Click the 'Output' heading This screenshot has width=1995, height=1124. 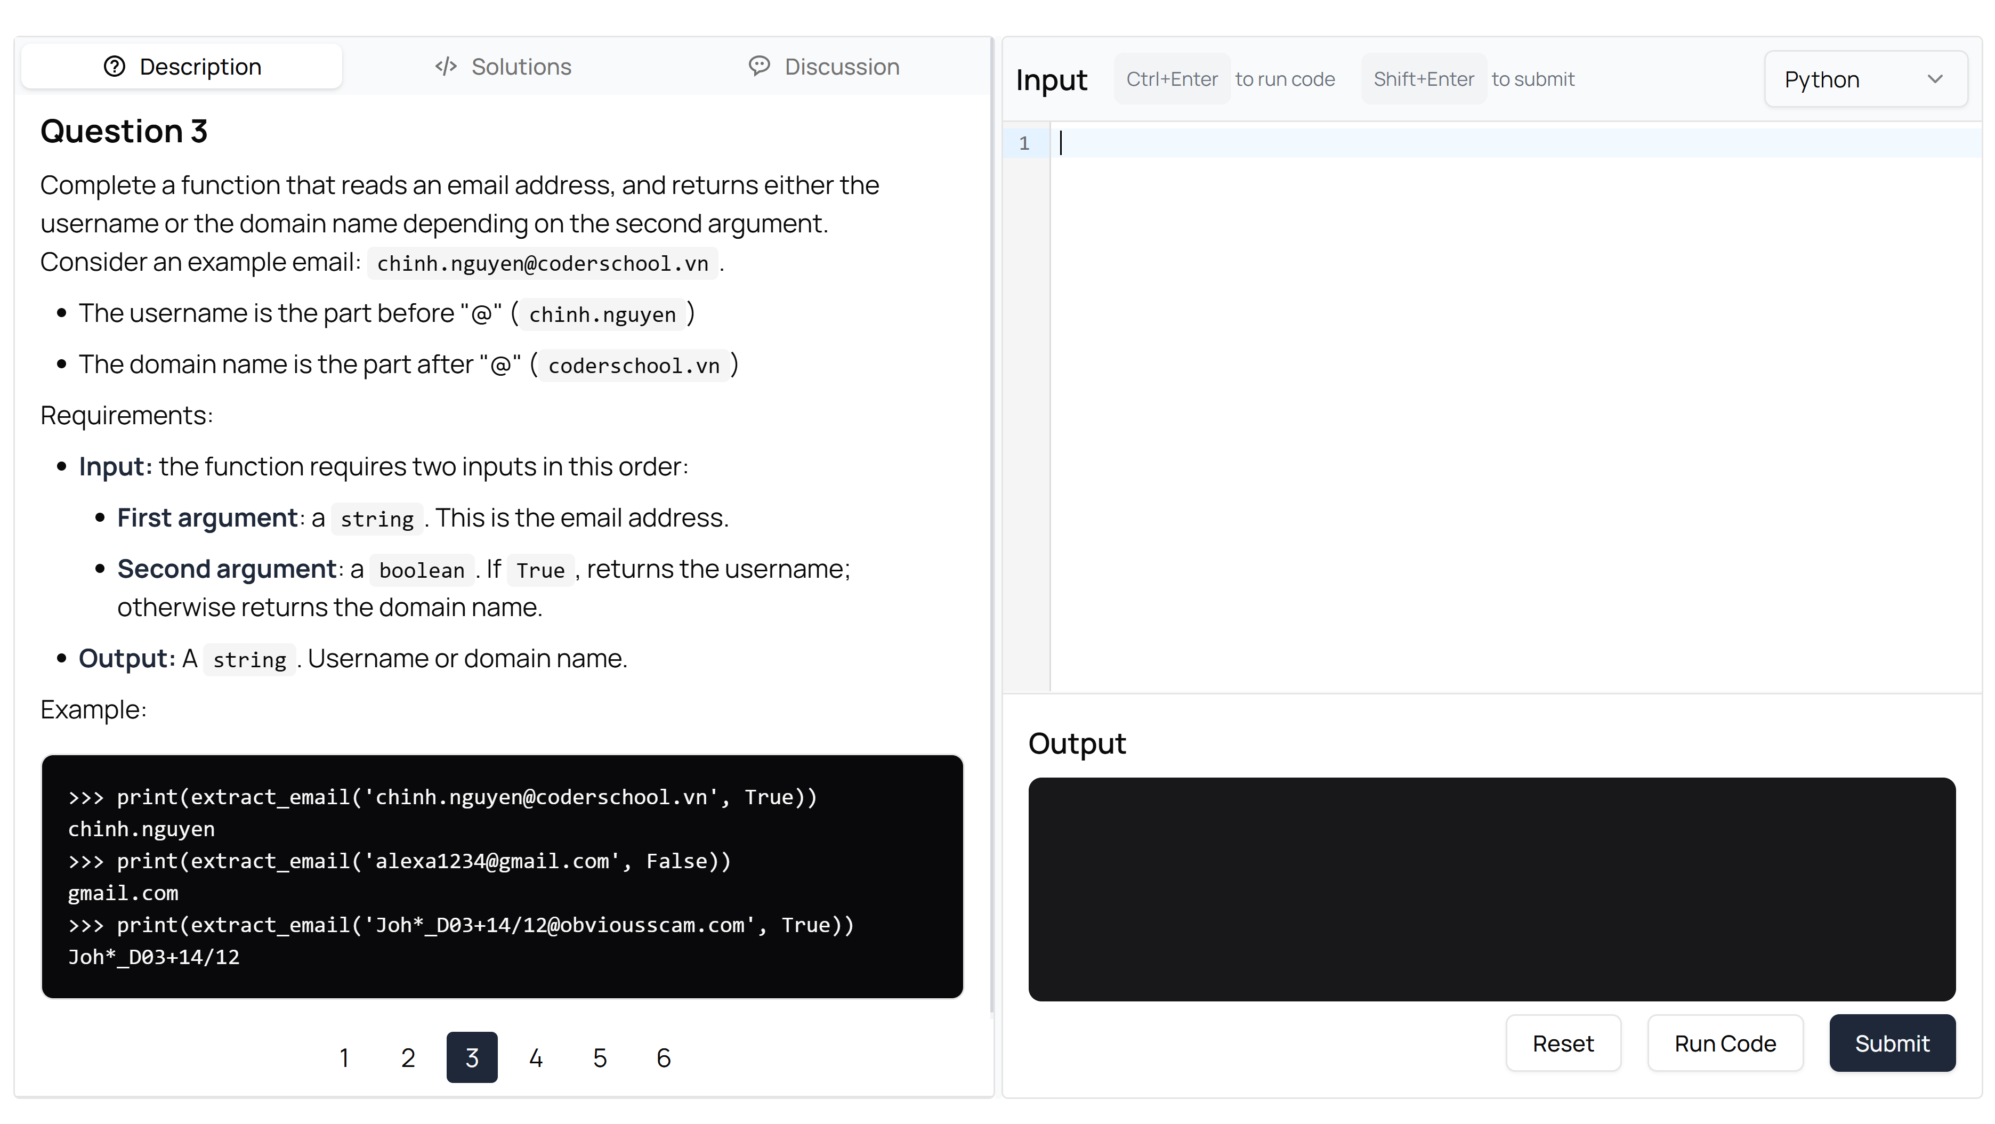click(1077, 743)
